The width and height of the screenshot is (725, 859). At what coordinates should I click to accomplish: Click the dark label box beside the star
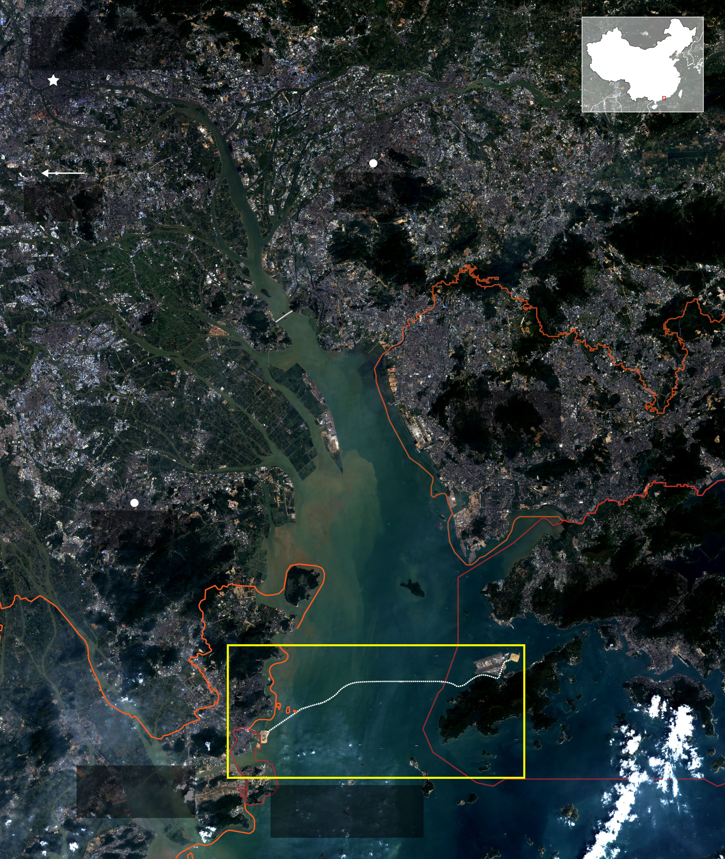[146, 43]
